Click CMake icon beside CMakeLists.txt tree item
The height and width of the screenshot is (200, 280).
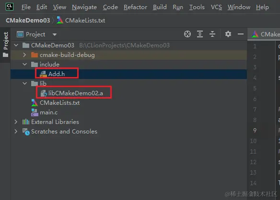point(35,103)
